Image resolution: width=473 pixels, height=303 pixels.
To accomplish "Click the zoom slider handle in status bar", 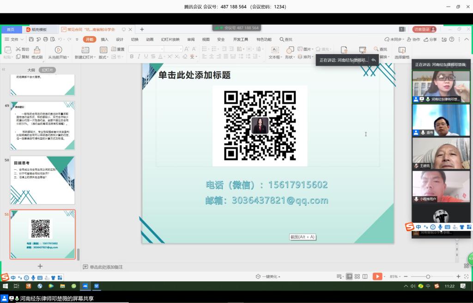I will [428, 277].
